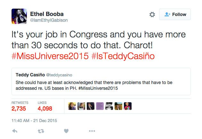
Task: Open Ethel Booba's profile picture
Action: click(x=19, y=16)
